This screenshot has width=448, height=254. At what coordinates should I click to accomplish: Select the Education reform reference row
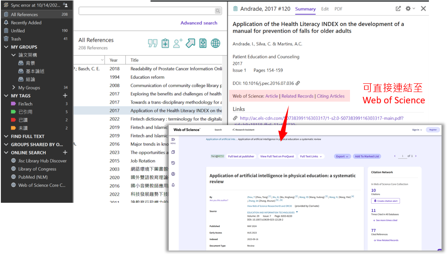(148, 77)
